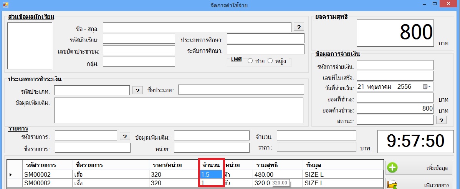Click the จำนวน text box in รายการ section
Viewport: 460px width, 189px height.
click(x=316, y=135)
